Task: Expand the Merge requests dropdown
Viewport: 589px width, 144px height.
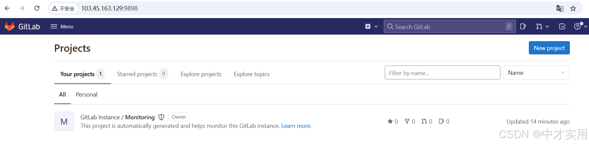Action: point(542,26)
